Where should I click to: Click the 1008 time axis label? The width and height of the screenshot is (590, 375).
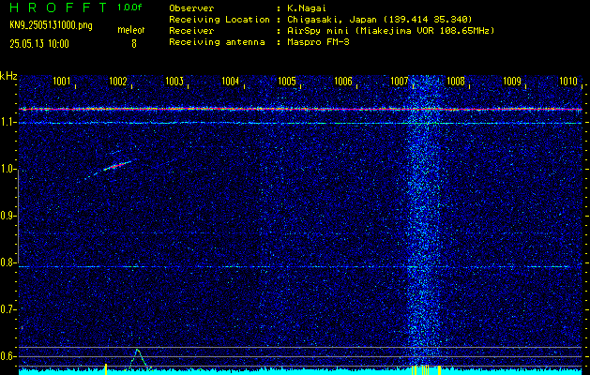pos(456,81)
